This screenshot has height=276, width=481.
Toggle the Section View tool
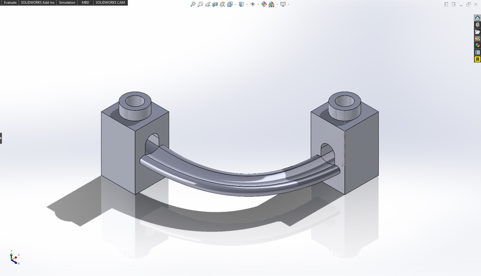coord(215,4)
